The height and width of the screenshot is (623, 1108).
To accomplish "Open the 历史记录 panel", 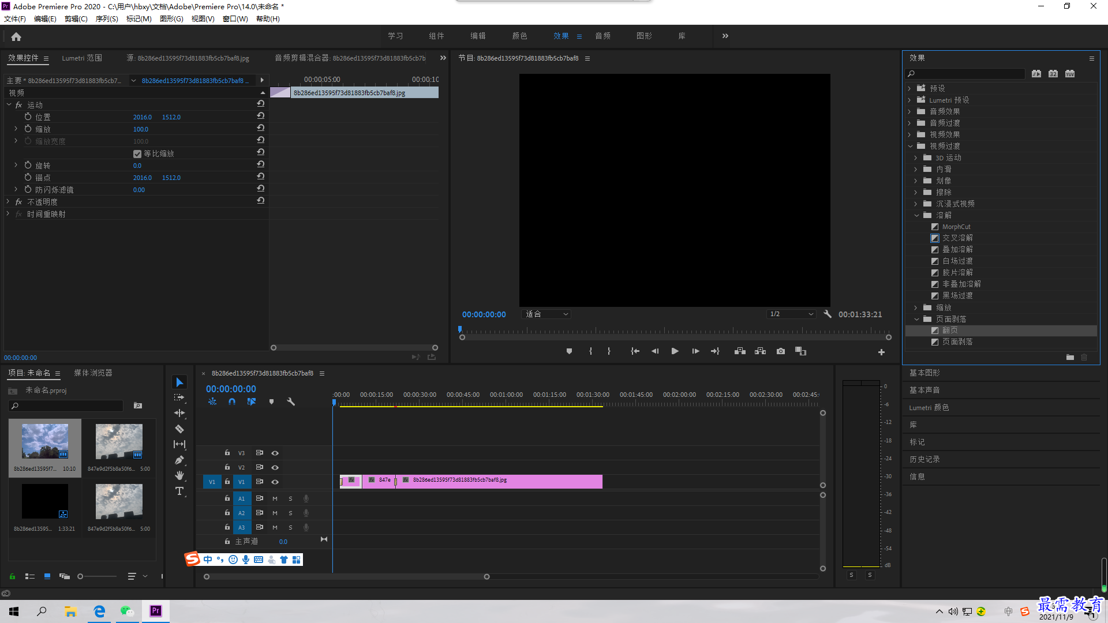I will click(x=924, y=460).
